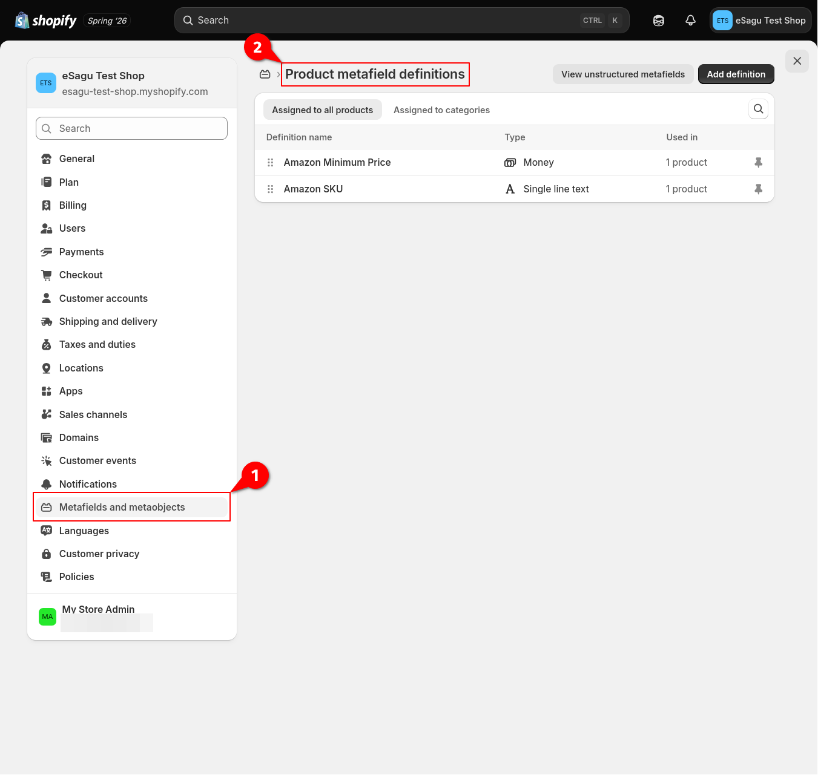The height and width of the screenshot is (775, 818).
Task: Open Customer accounts settings
Action: 131,298
